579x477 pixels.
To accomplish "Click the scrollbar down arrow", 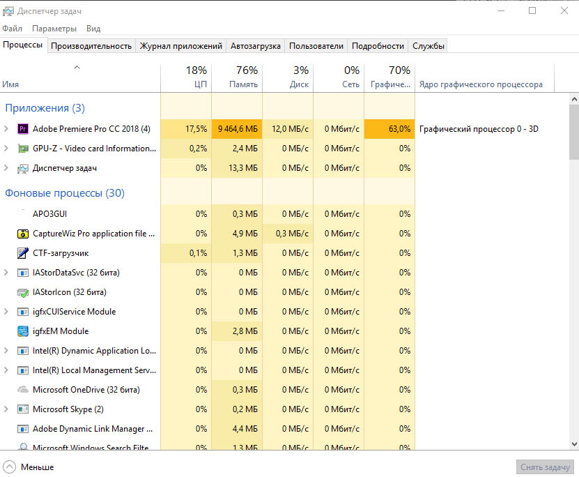I will (x=574, y=444).
